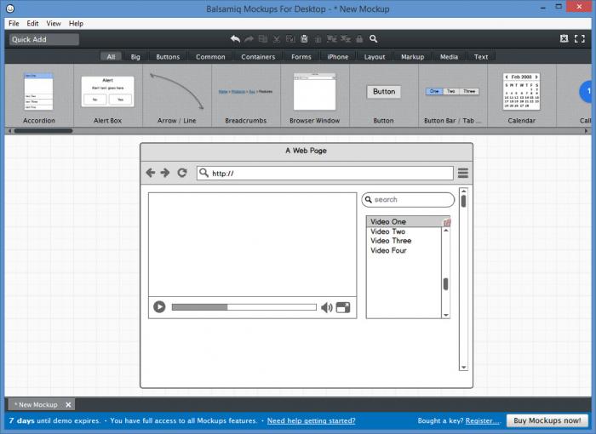Select the Common library category tab

210,57
